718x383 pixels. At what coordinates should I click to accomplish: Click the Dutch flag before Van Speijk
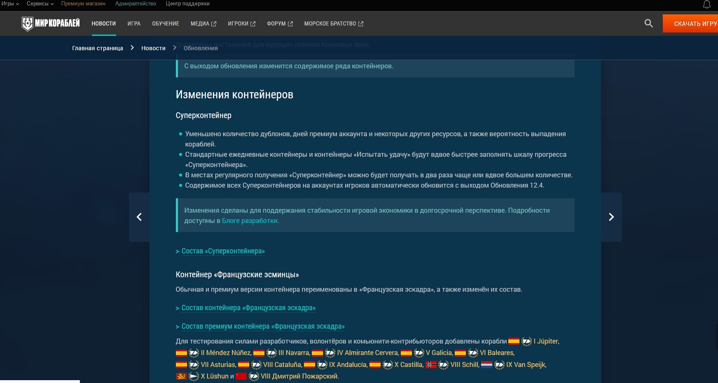486,364
